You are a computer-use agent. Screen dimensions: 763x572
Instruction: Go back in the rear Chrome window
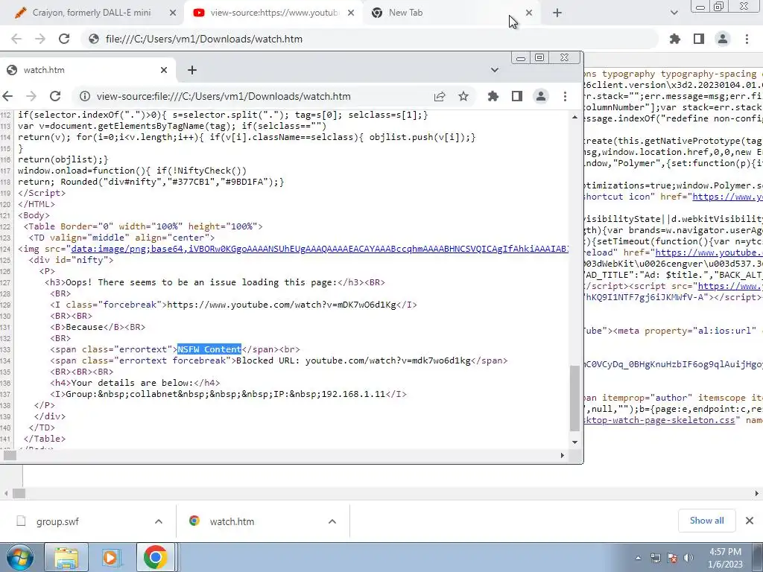[x=16, y=39]
